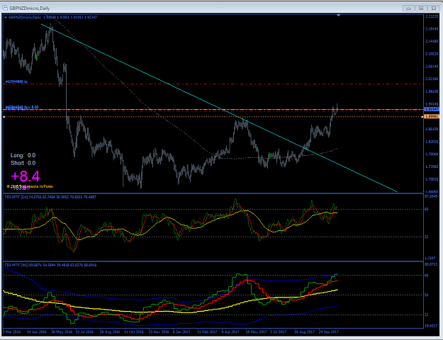This screenshot has width=443, height=340.
Task: Select the take-profit order label ending in 'tp'
Action: 16,81
